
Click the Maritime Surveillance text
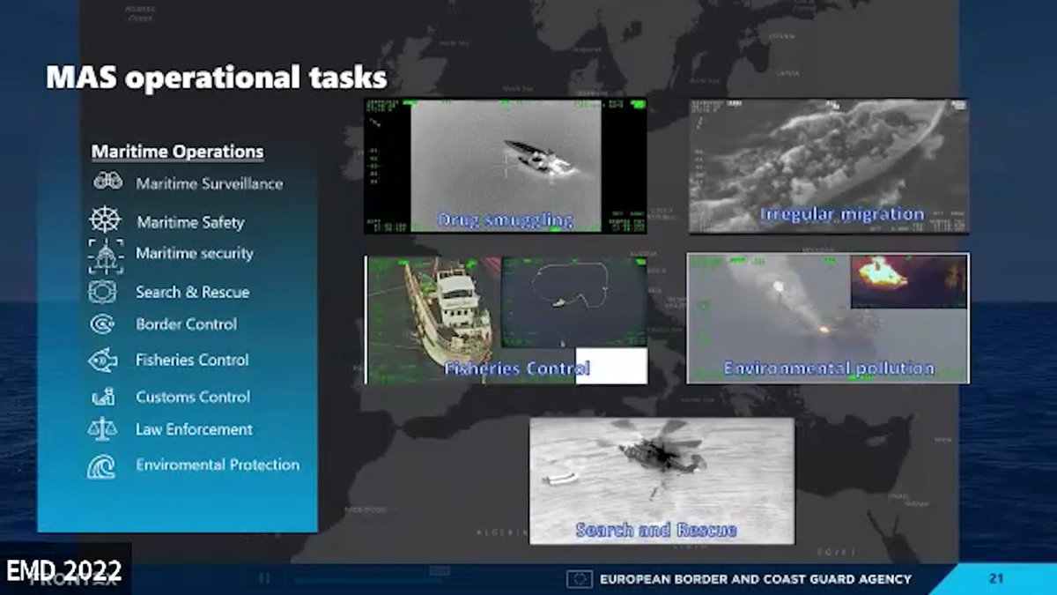pos(210,183)
